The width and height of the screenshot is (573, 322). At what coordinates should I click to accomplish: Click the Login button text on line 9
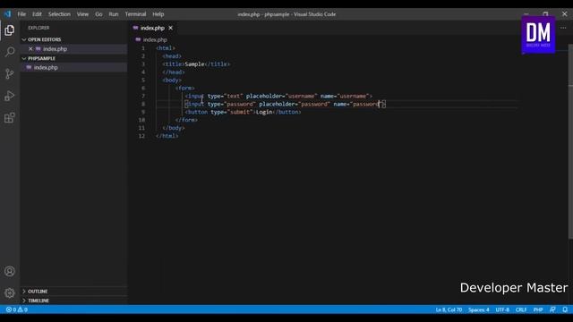tap(264, 112)
